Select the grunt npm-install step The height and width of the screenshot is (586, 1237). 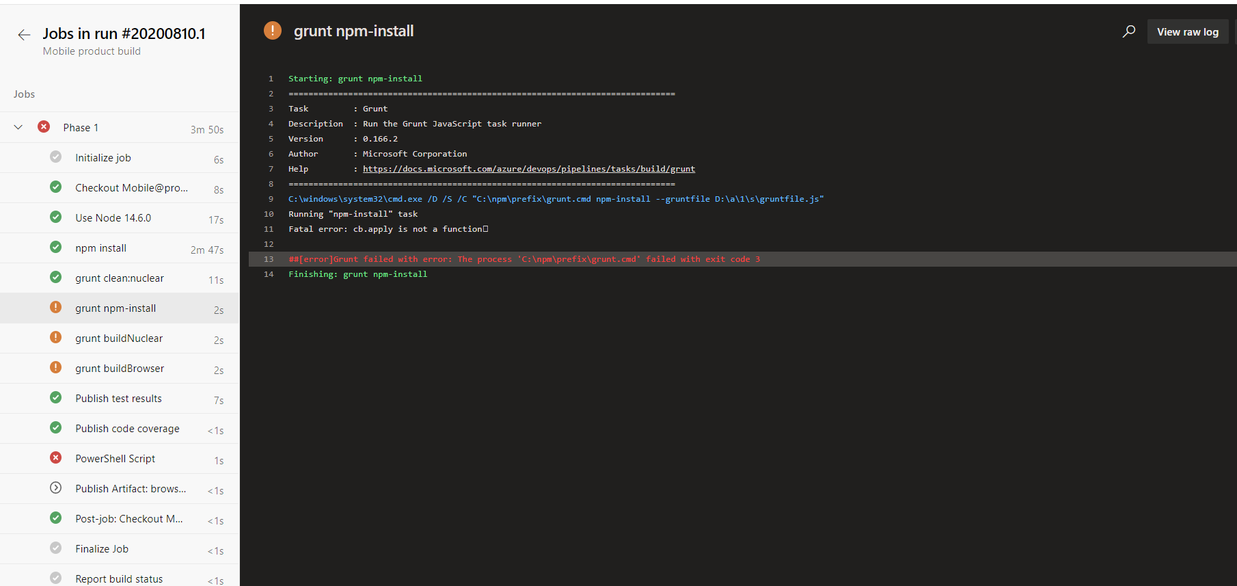pyautogui.click(x=120, y=308)
